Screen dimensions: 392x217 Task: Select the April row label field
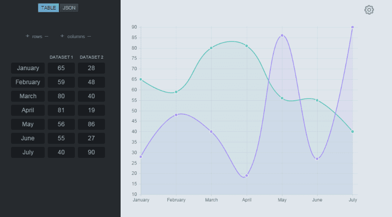28,110
